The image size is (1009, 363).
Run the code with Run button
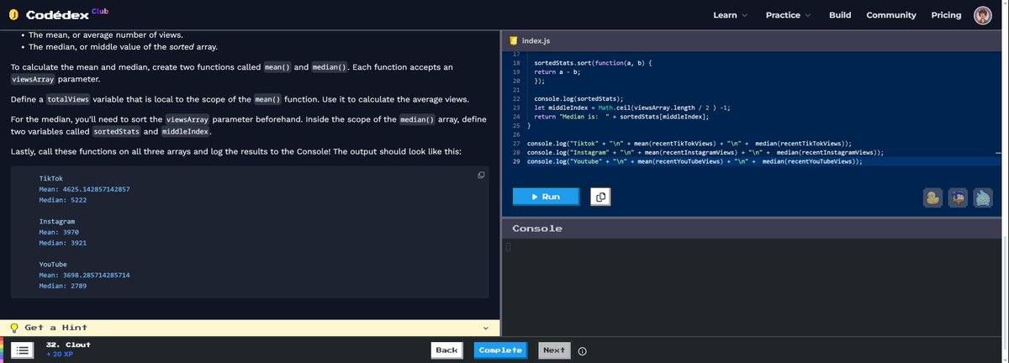546,197
